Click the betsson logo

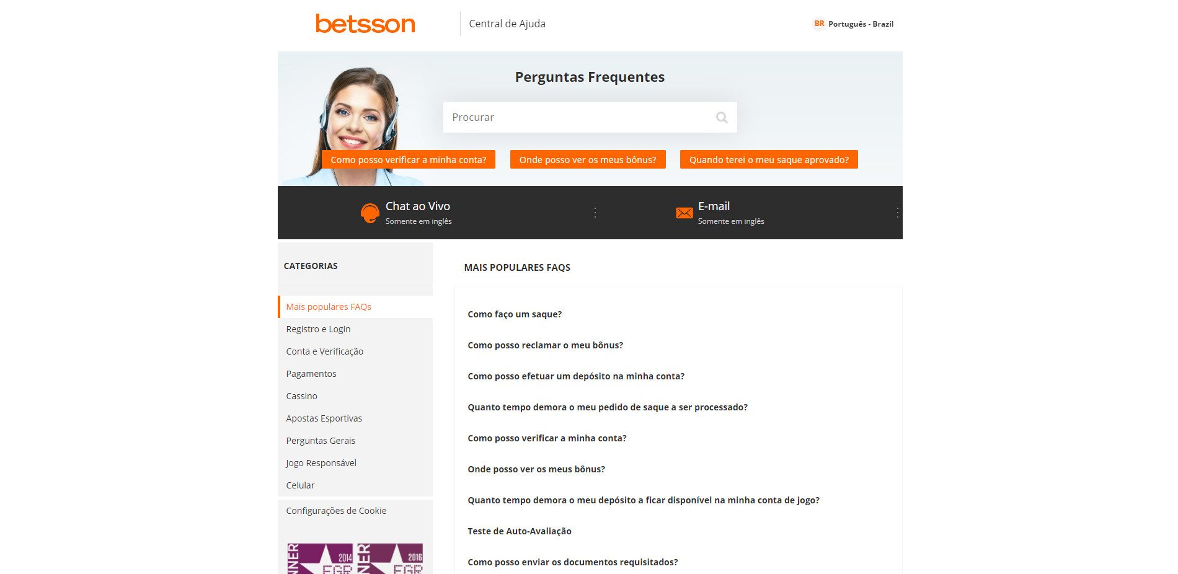point(365,24)
